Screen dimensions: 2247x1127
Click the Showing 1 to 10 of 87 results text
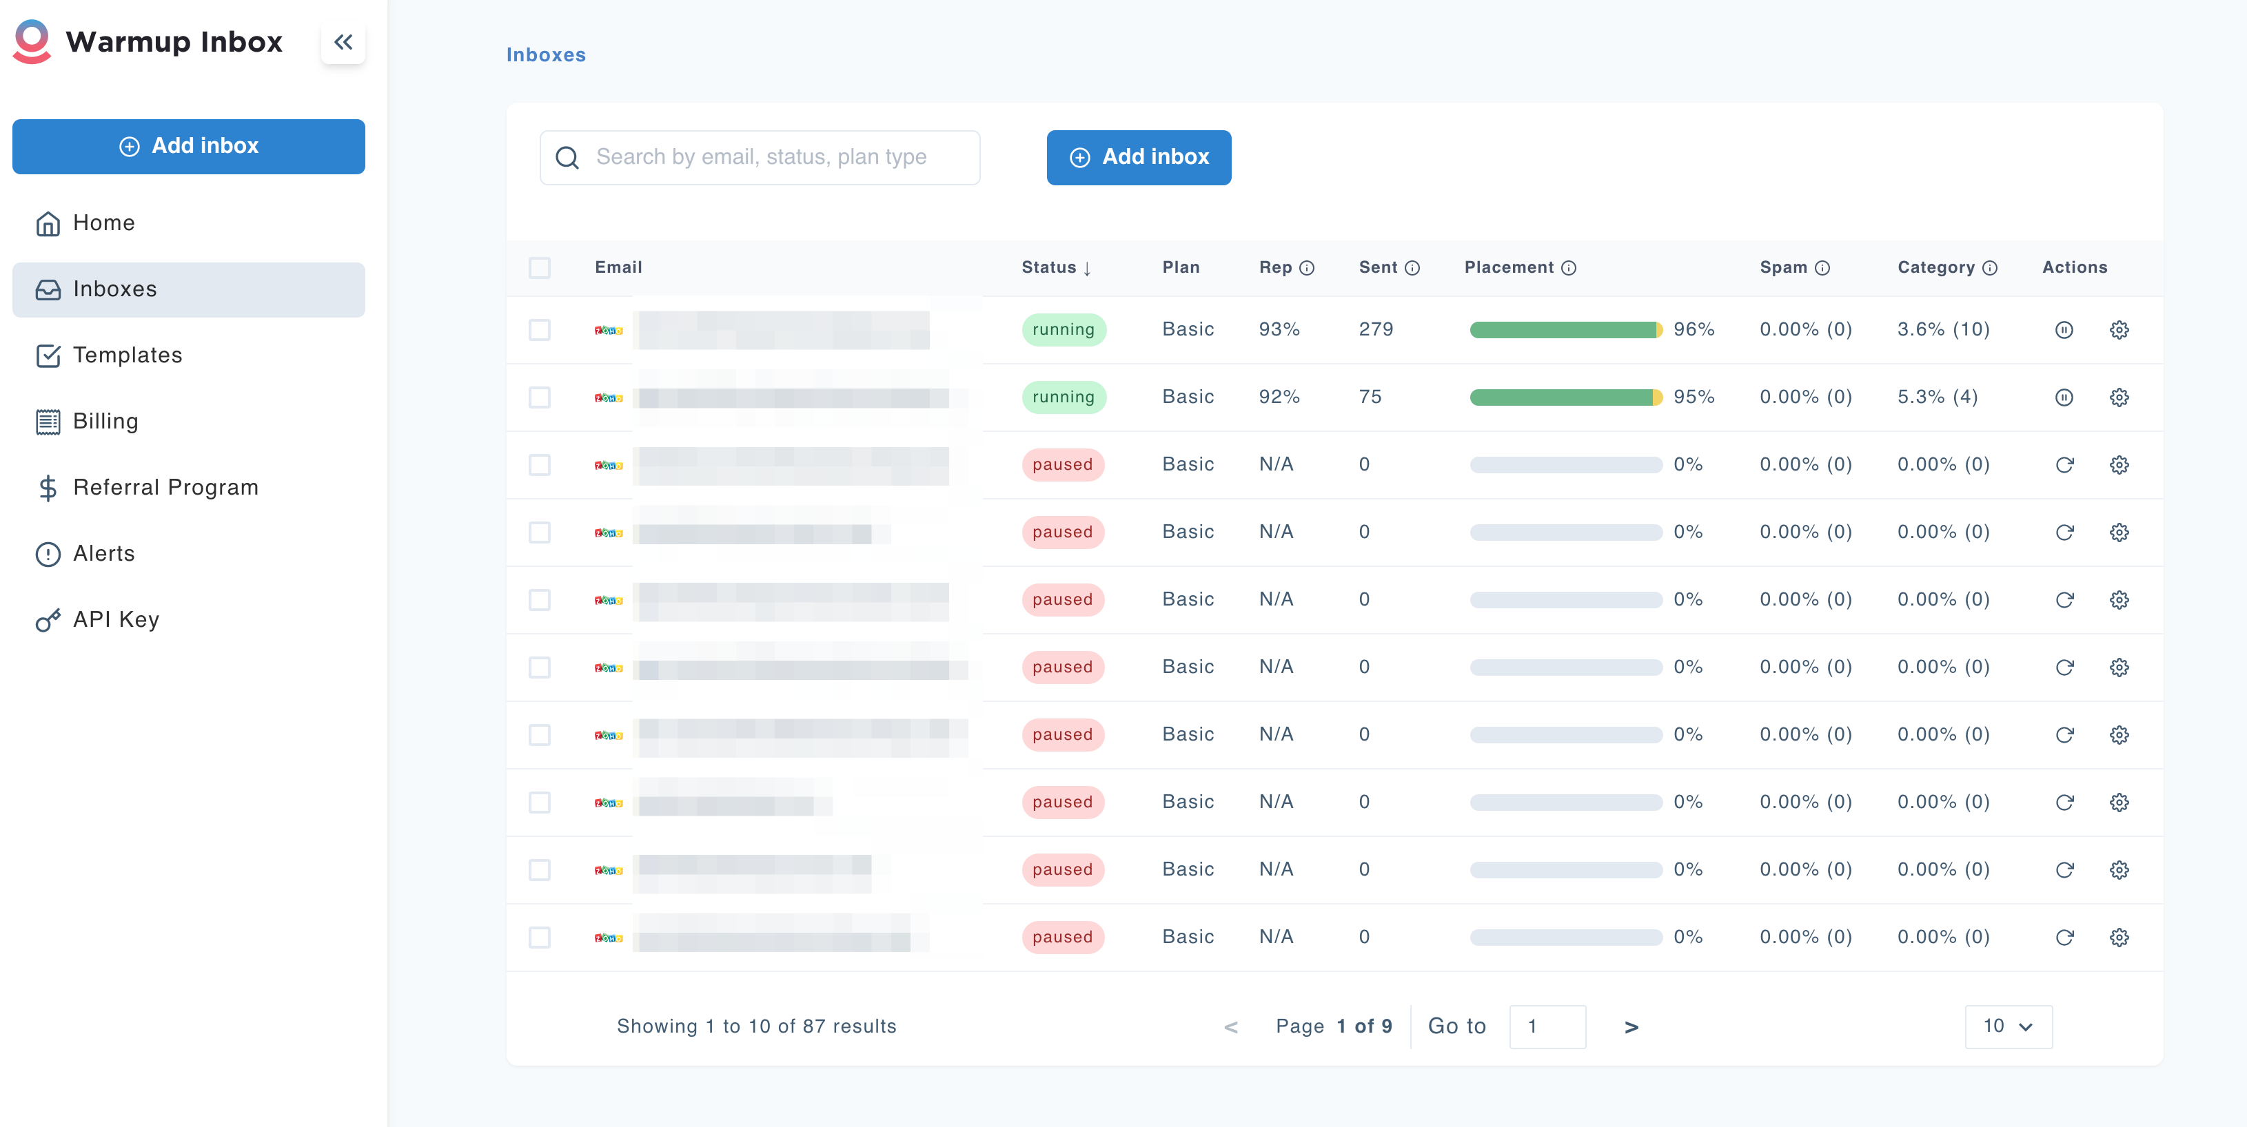(x=756, y=1026)
